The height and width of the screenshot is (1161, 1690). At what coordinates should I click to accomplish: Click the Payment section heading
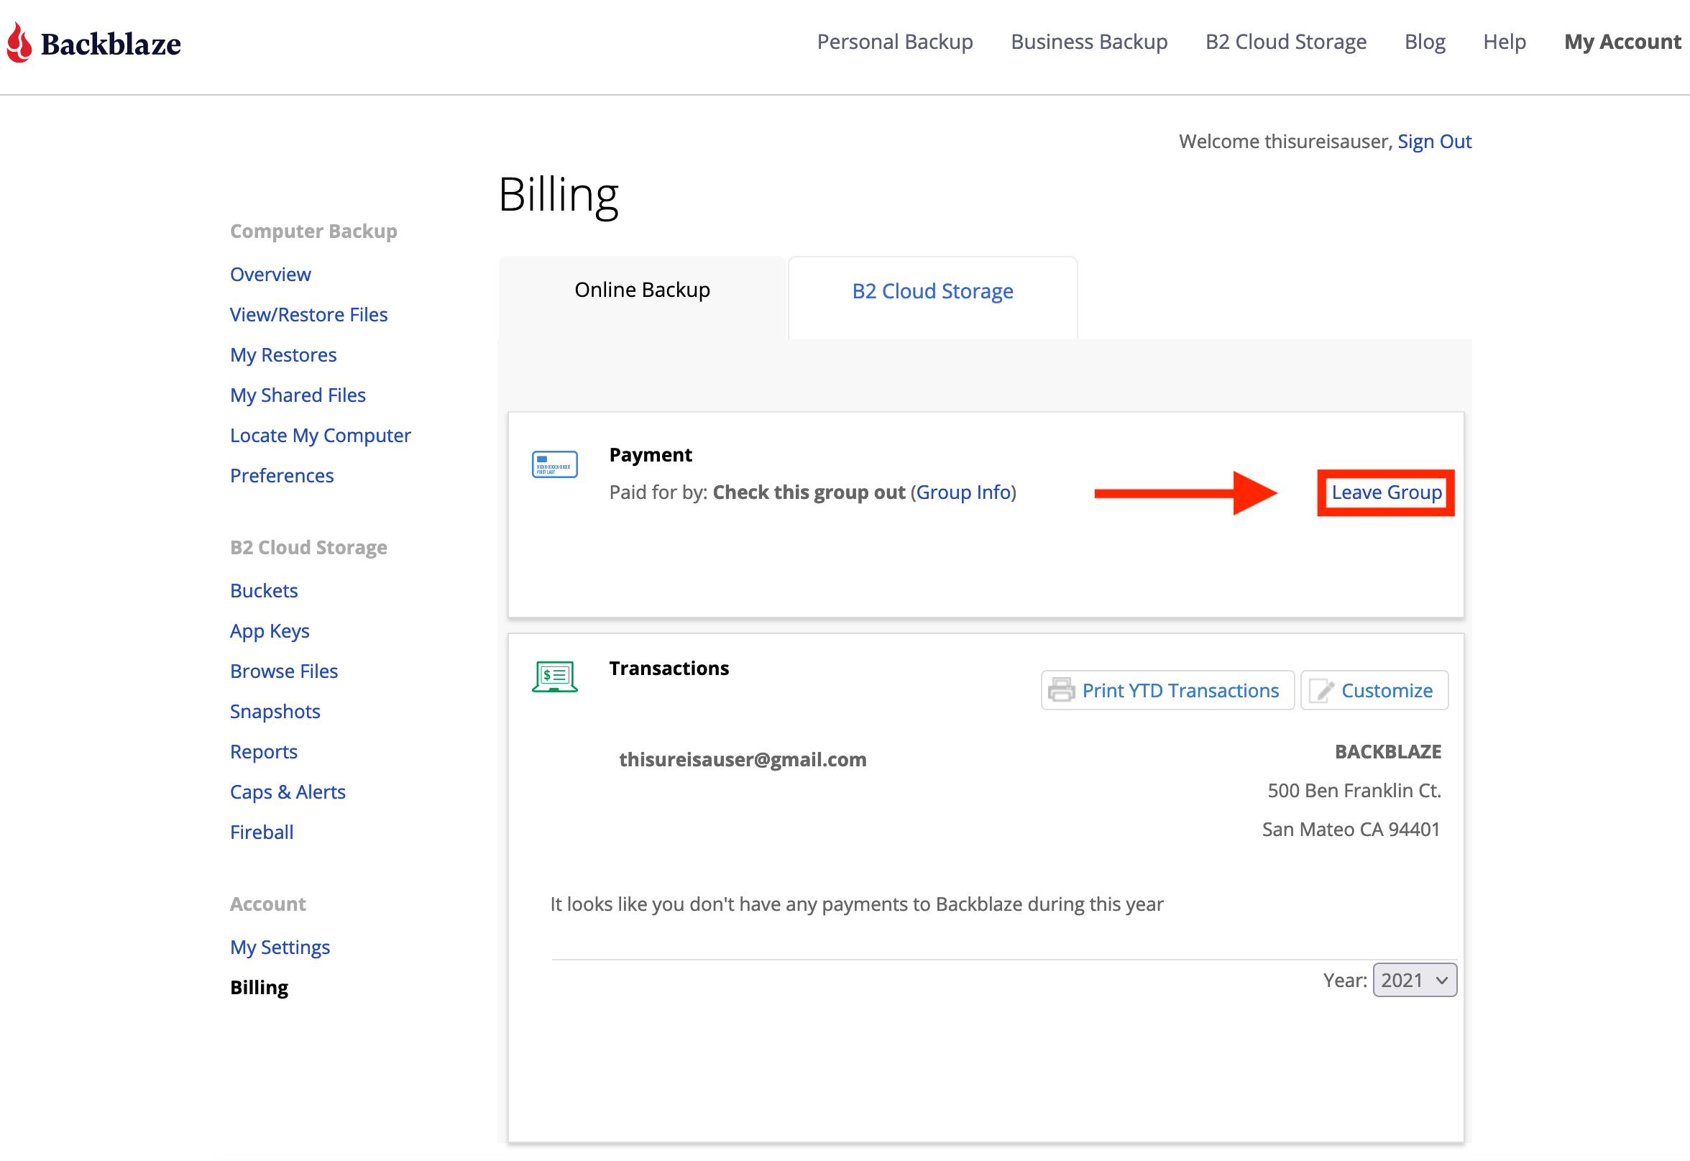point(651,454)
